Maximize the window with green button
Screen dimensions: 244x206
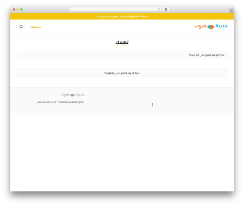(x=21, y=9)
